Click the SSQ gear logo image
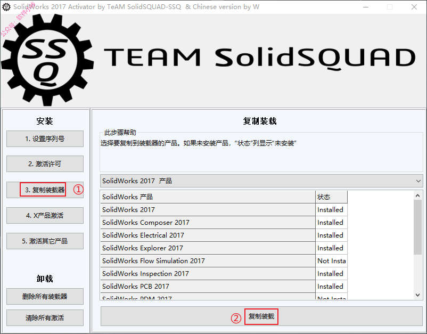 click(47, 60)
